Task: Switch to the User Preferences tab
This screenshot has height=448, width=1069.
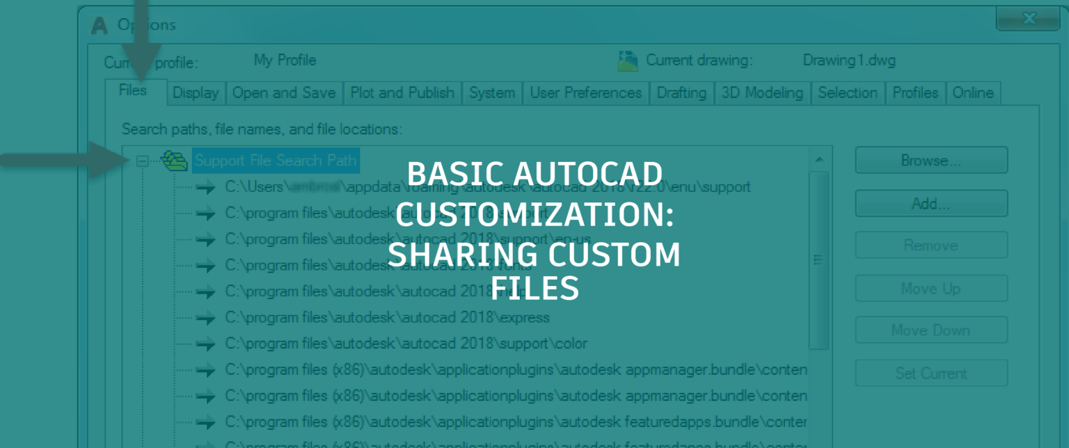Action: [585, 93]
